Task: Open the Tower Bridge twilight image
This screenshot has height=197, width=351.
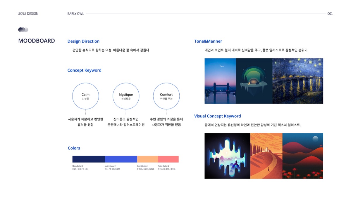Action: click(220, 81)
